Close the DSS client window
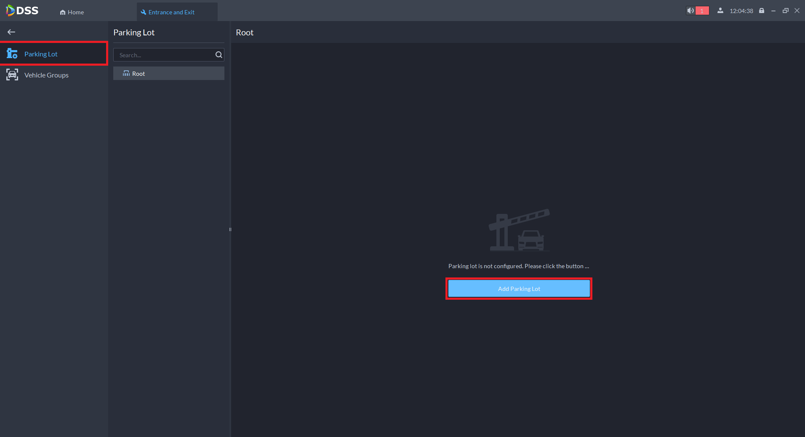 click(797, 11)
